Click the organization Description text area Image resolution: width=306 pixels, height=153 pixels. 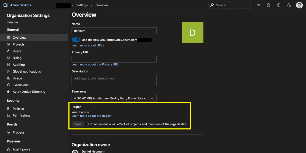(114, 80)
